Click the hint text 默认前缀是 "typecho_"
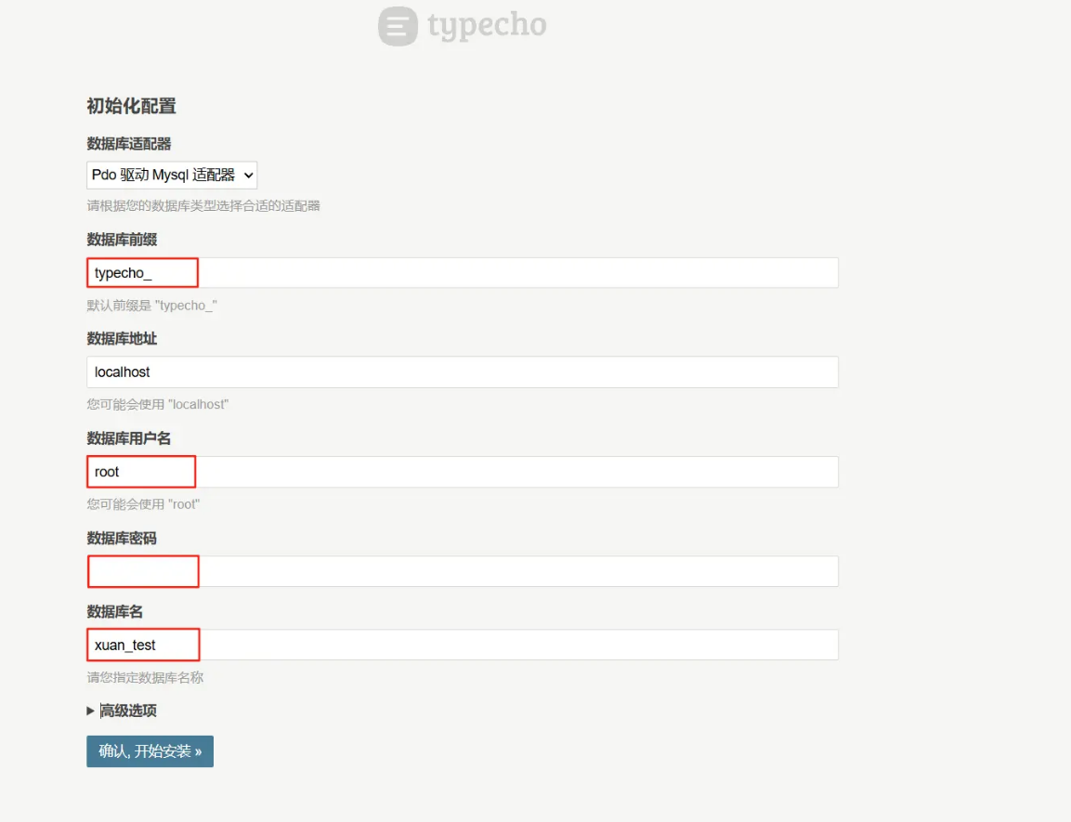The width and height of the screenshot is (1071, 822). pos(151,305)
